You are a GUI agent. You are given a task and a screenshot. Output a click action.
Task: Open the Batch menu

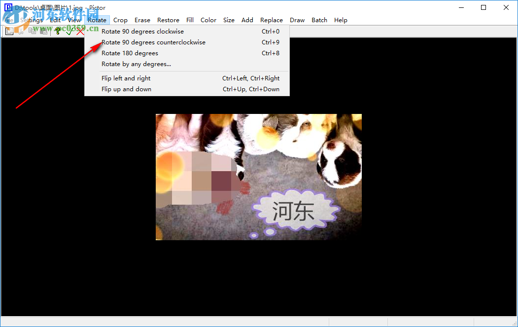coord(319,20)
